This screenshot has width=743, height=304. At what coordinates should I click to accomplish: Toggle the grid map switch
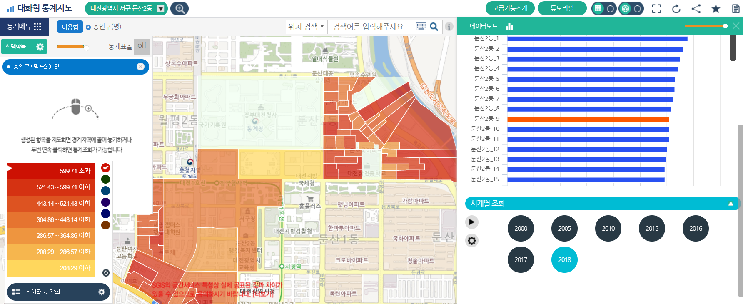tap(604, 9)
